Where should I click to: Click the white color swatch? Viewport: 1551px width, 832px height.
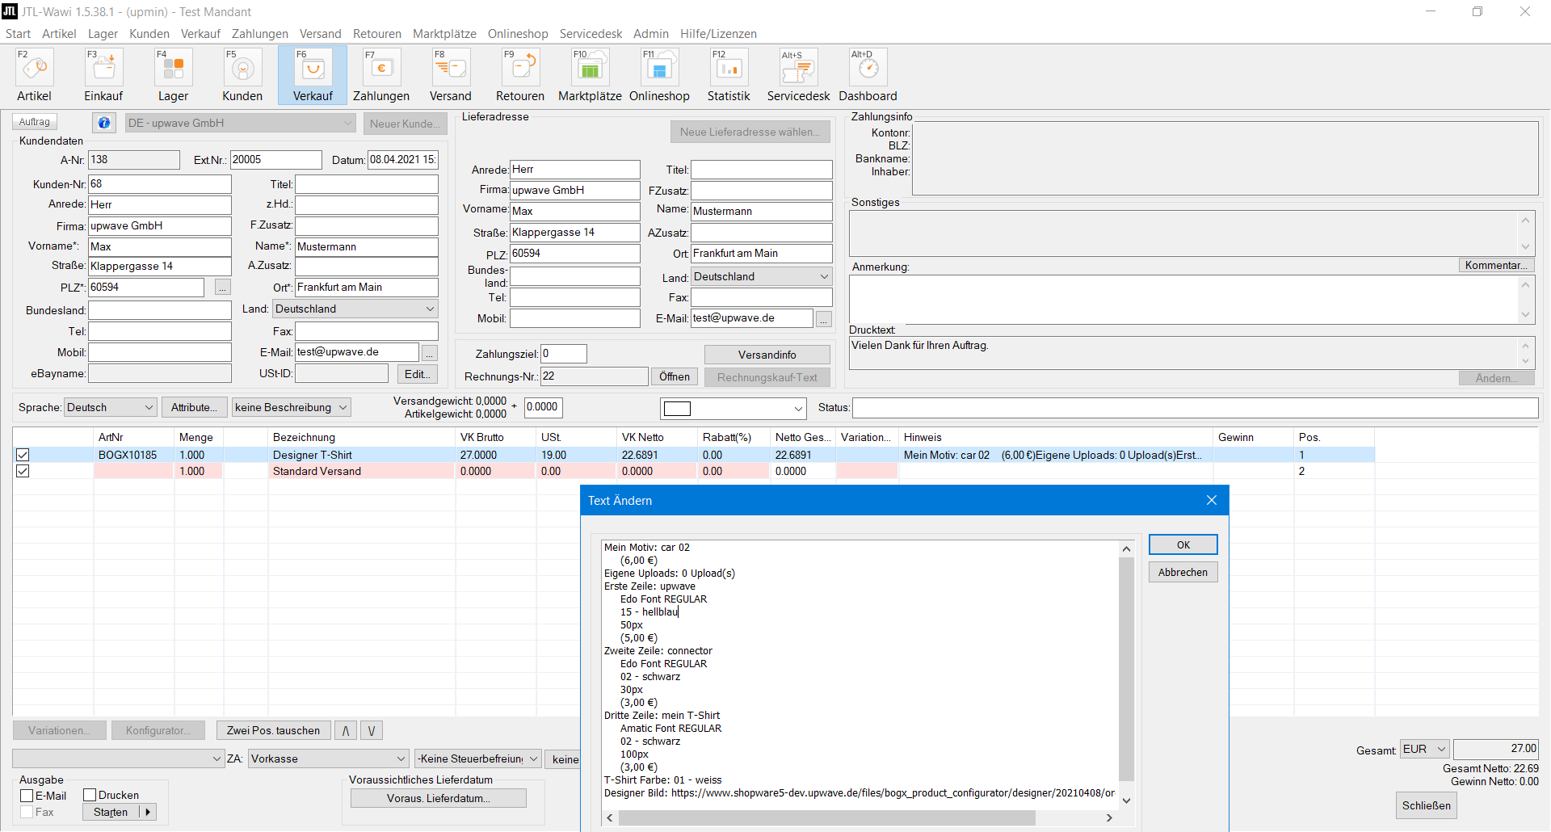click(x=677, y=409)
